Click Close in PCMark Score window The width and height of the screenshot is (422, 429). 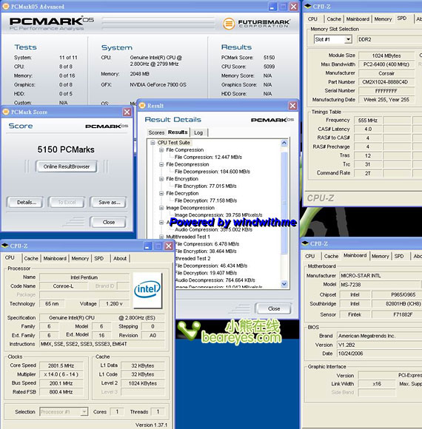coord(109,222)
